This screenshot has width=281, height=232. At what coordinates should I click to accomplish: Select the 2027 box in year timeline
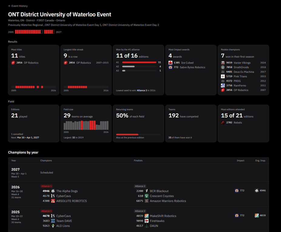(x=54, y=32)
